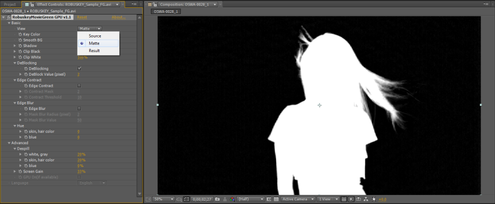Image resolution: width=495 pixels, height=204 pixels.
Task: Click the current time 0;00;02;27 display
Action: [x=201, y=200]
